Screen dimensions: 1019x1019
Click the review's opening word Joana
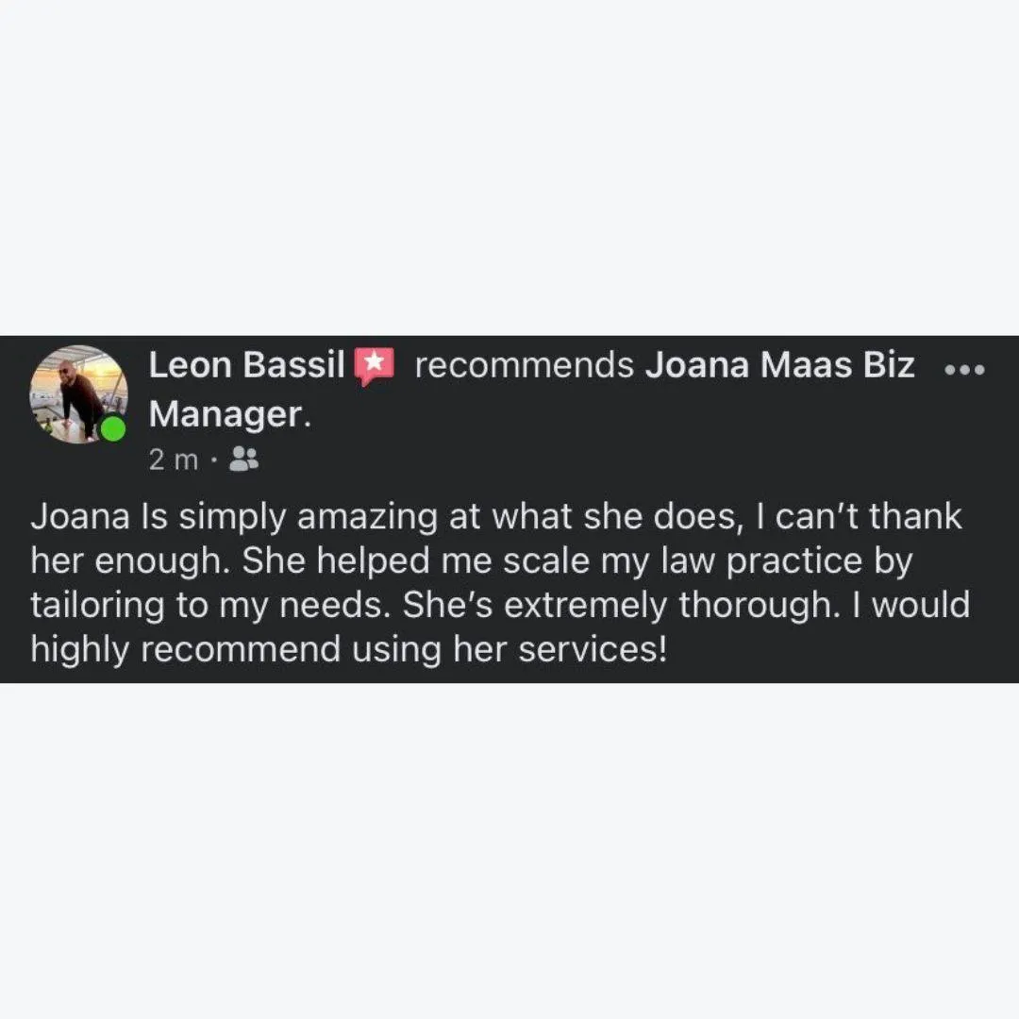pyautogui.click(x=80, y=517)
